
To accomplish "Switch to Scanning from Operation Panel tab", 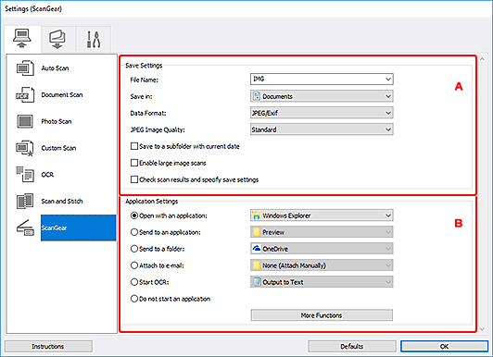I will tap(57, 39).
